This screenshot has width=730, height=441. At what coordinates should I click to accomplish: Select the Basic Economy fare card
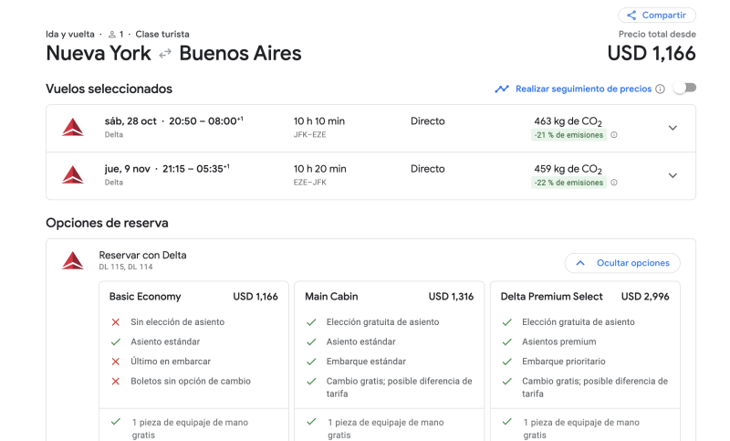(193, 361)
